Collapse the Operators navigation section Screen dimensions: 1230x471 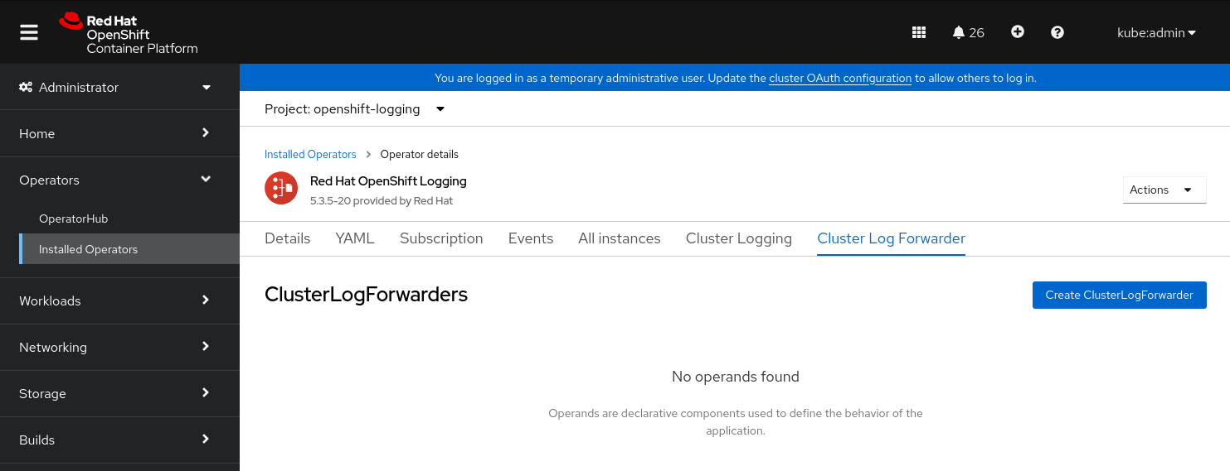(119, 180)
